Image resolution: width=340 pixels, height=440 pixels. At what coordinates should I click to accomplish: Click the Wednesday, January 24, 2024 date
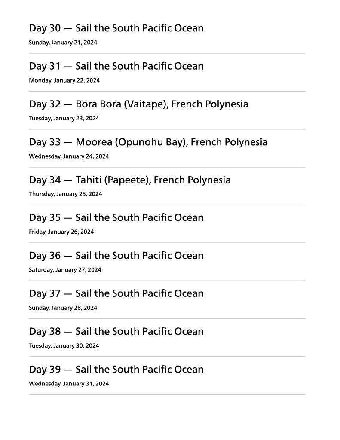coord(69,156)
